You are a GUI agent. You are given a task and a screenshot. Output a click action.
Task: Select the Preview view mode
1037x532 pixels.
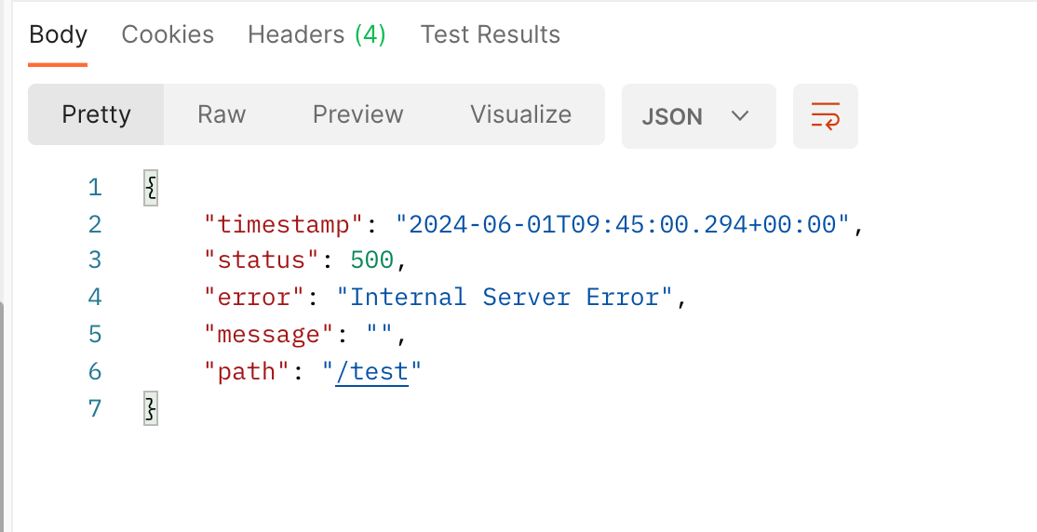pos(357,114)
